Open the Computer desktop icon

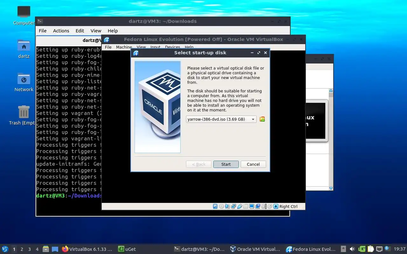pos(24,15)
